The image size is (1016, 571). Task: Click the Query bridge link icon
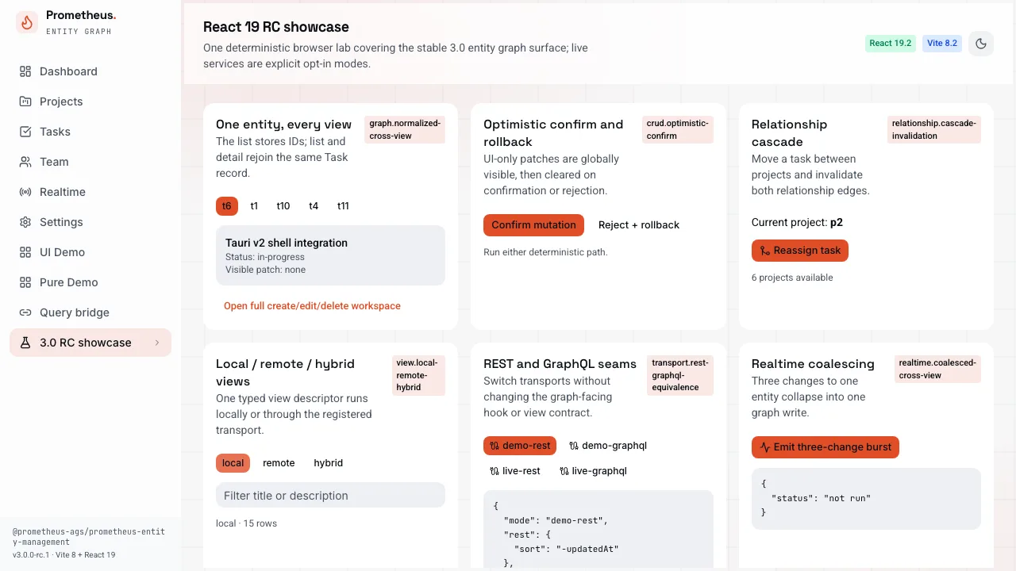point(25,312)
